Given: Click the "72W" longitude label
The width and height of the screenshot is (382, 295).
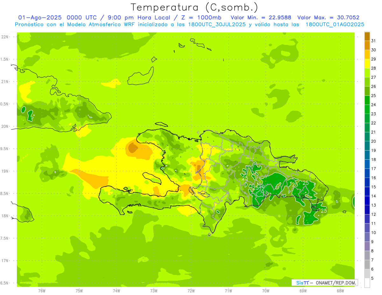Looking at the screenshot, I should (x=191, y=291).
